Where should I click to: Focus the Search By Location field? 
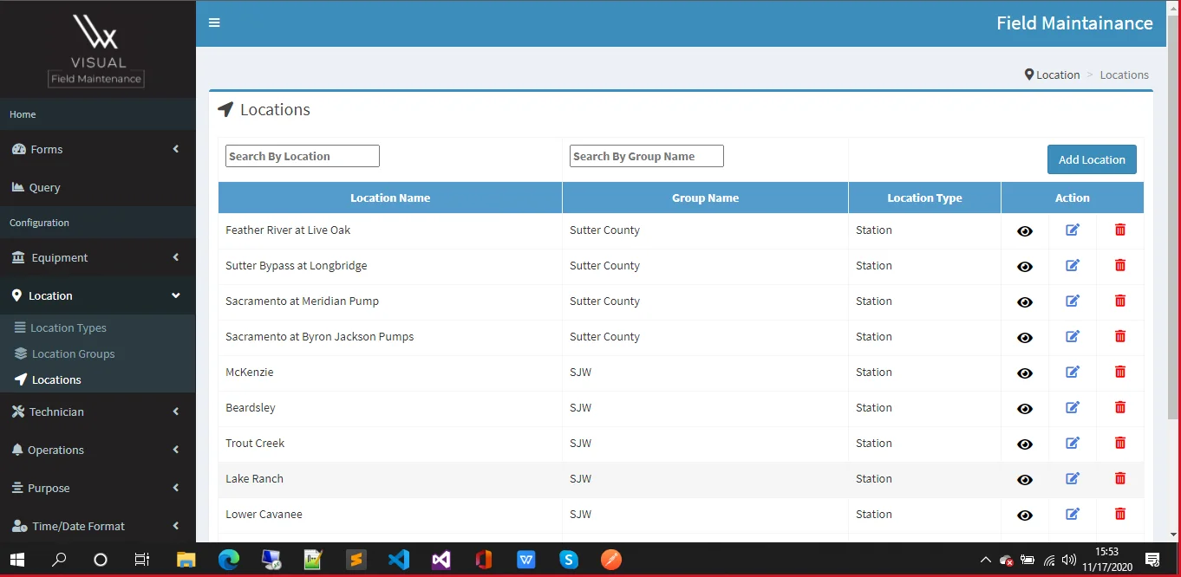[x=303, y=156]
